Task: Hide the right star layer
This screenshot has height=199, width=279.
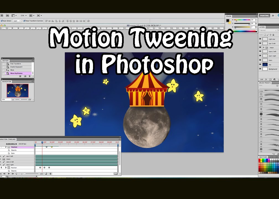Action: click(260, 39)
